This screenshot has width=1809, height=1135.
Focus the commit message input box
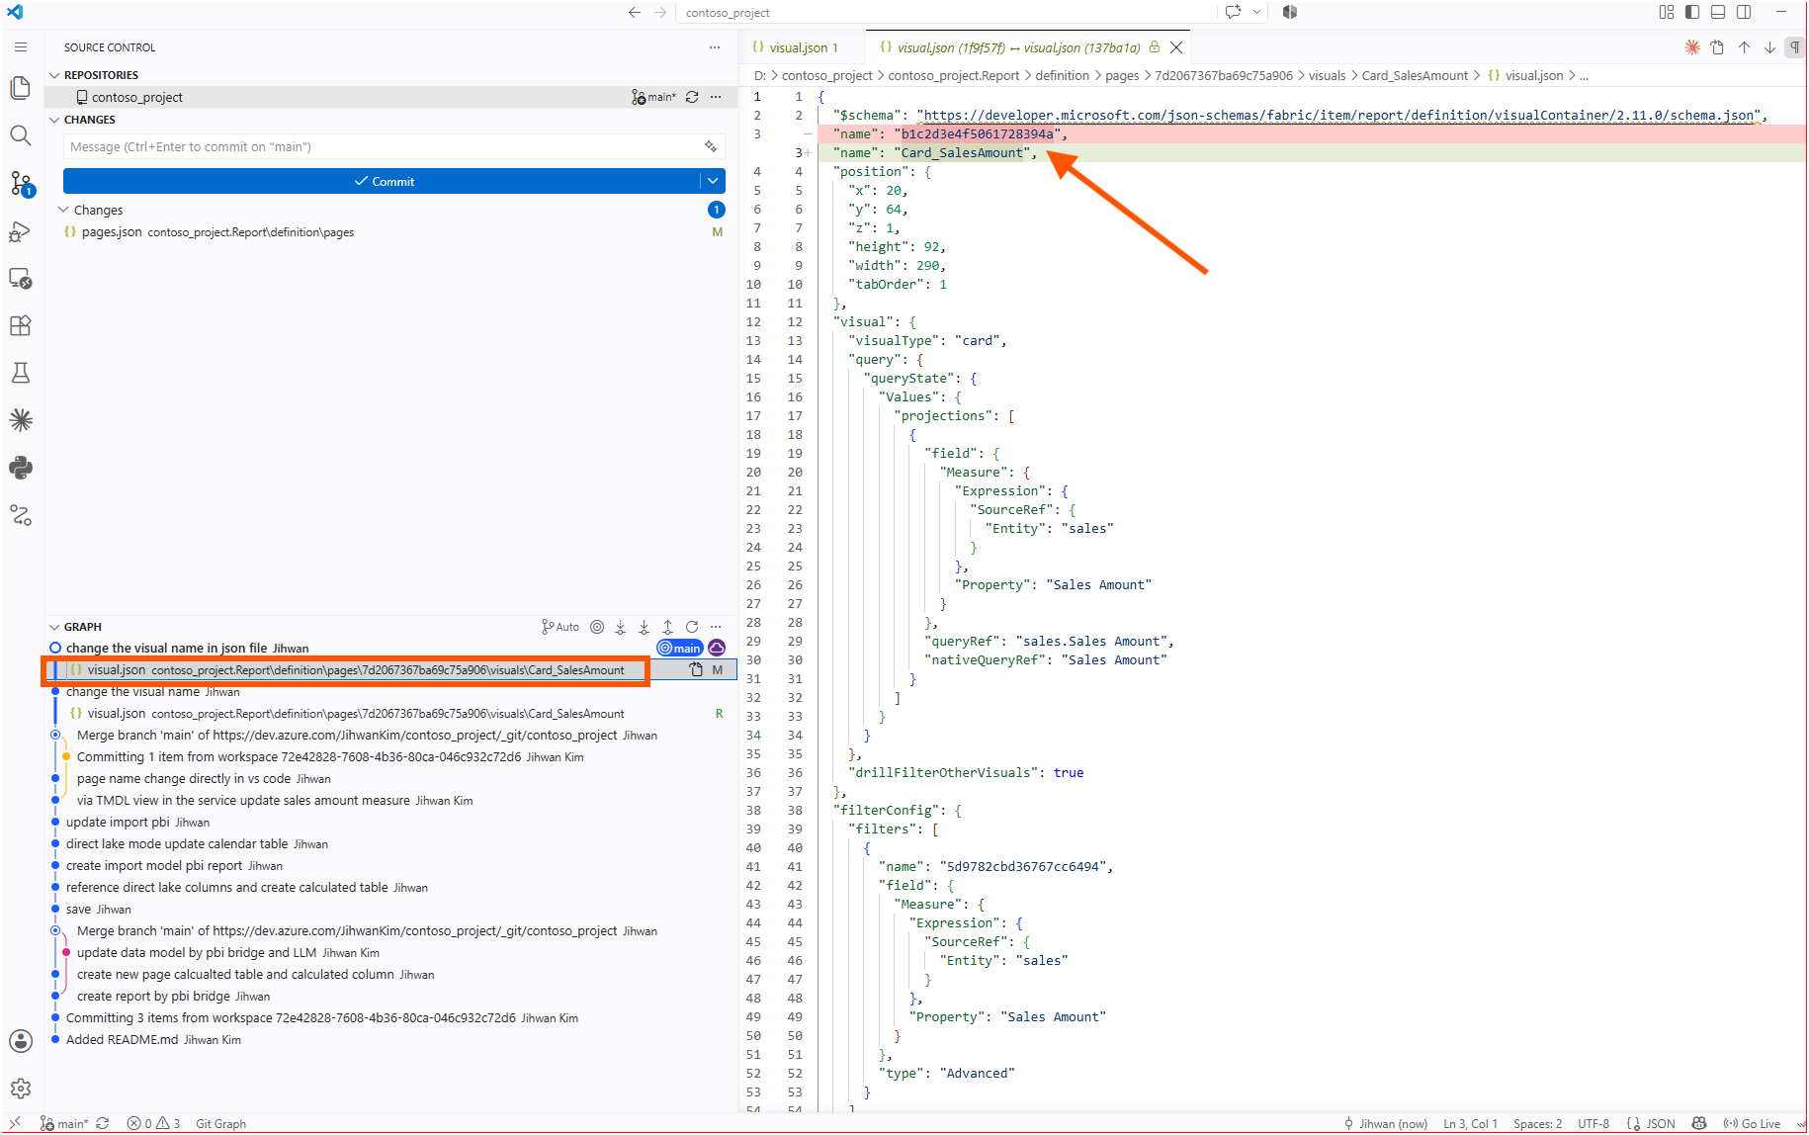(393, 146)
